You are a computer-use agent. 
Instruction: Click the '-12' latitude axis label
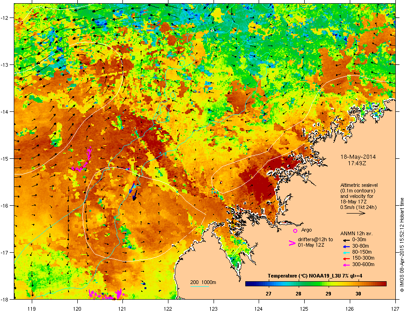(5, 18)
